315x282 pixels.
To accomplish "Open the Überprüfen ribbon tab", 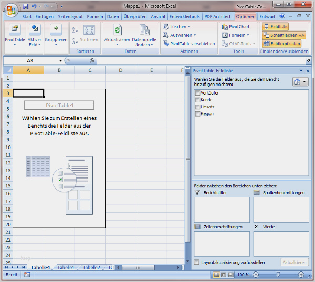I will (135, 17).
